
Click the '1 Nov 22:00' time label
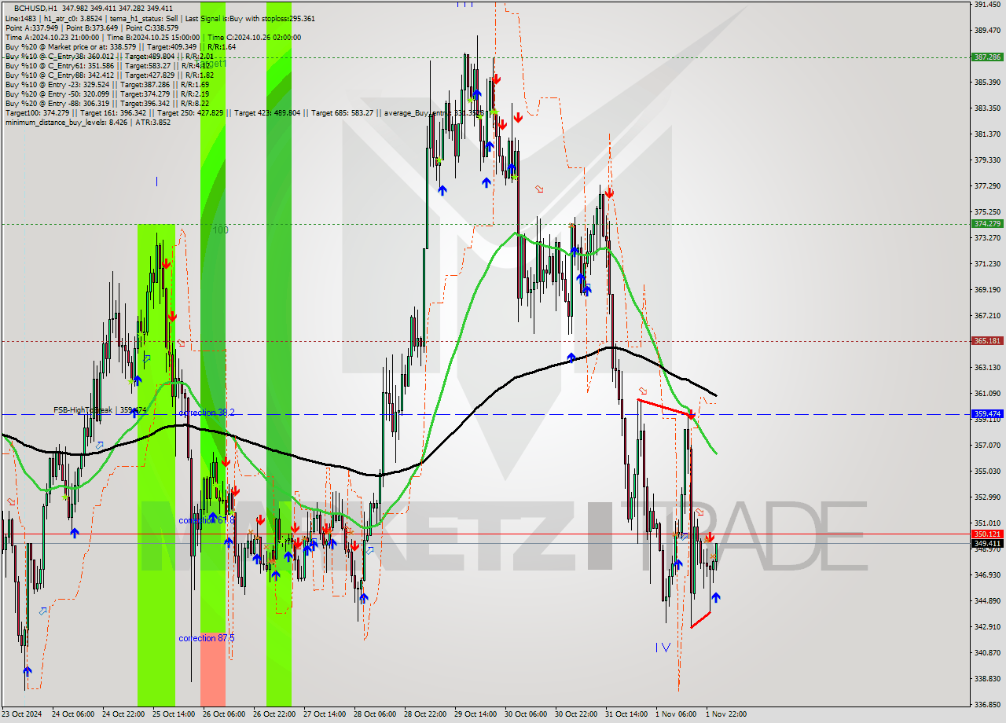click(x=725, y=714)
